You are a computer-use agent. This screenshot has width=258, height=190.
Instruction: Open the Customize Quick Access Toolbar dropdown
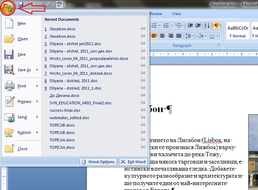click(x=70, y=5)
